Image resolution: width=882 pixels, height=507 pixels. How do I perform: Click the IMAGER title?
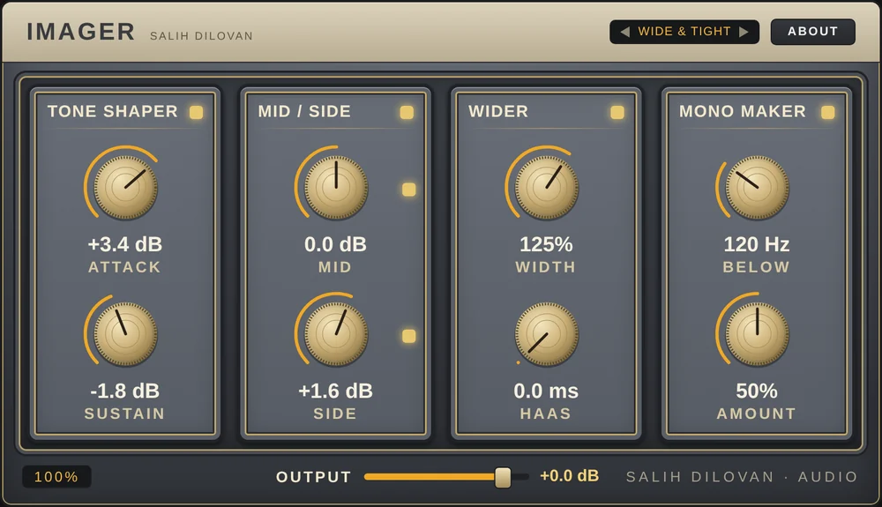point(81,32)
